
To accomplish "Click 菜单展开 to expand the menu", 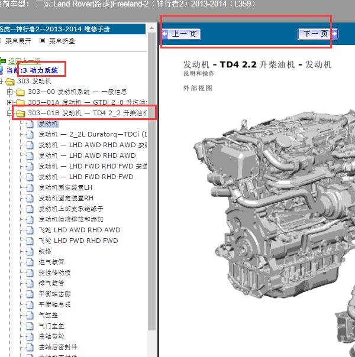I will coord(18,41).
